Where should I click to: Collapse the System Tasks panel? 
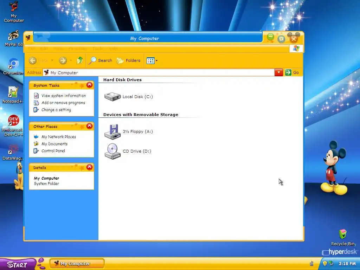tap(89, 85)
